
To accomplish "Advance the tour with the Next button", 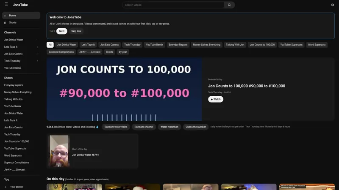I will 61,31.
